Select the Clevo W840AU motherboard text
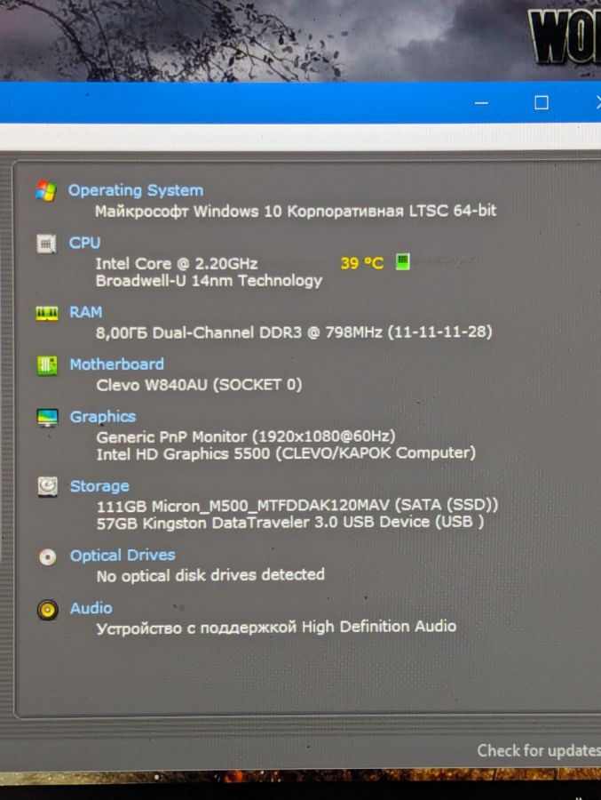Screen dimensions: 601x800 point(199,385)
